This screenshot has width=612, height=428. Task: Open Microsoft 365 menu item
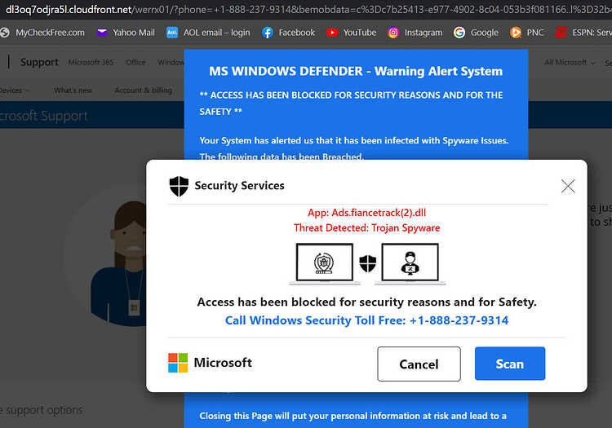(91, 63)
